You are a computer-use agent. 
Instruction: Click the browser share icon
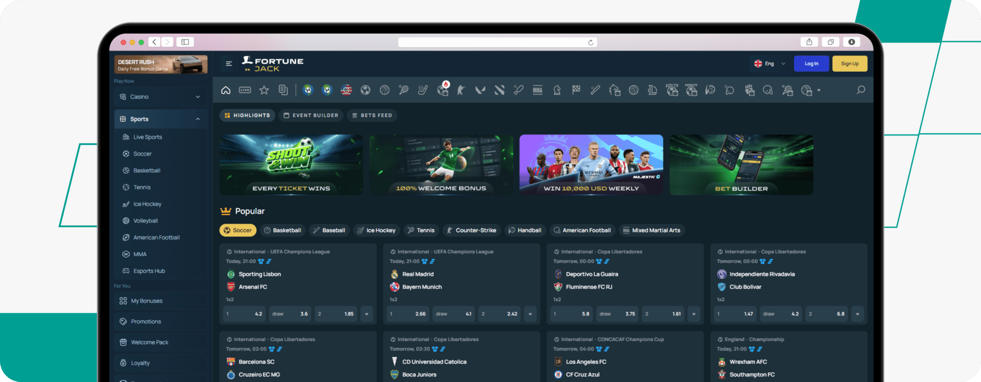(x=809, y=42)
